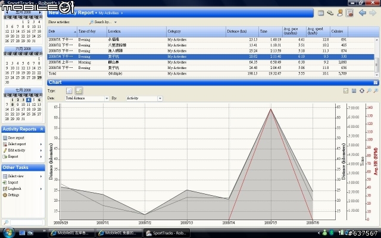Open the By Activity dropdown

click(160, 98)
